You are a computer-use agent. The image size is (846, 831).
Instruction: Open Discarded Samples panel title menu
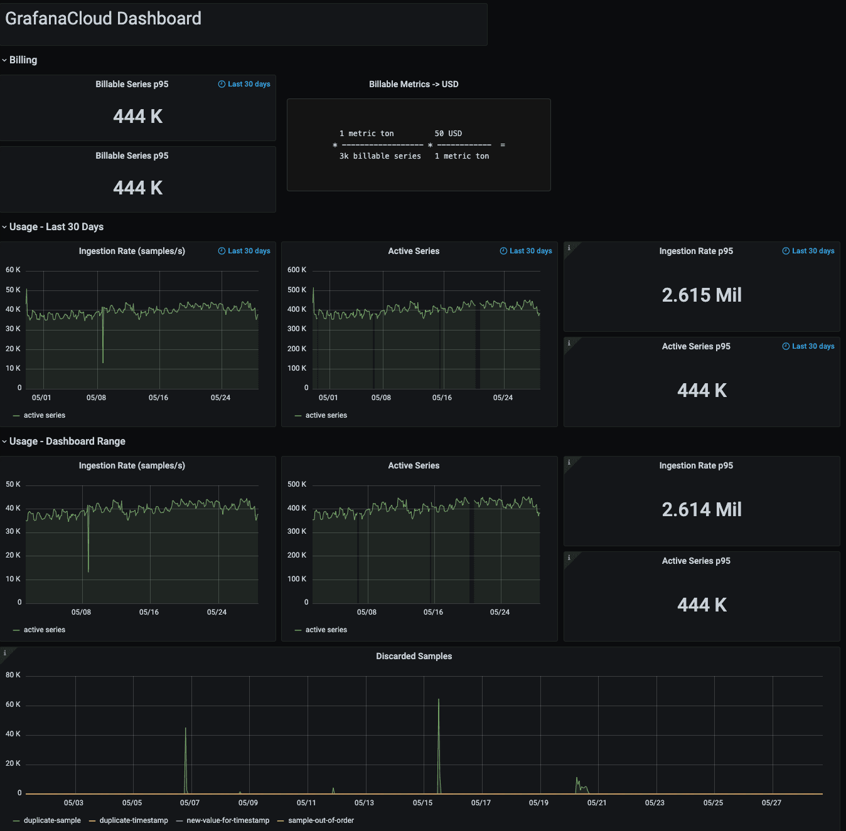tap(414, 656)
